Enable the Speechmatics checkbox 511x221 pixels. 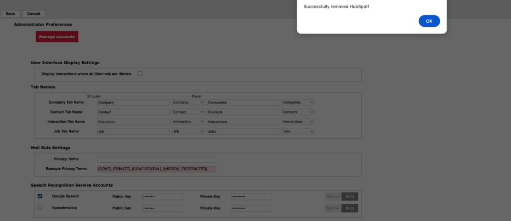pyautogui.click(x=40, y=208)
